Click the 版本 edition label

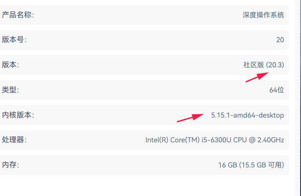tap(11, 65)
